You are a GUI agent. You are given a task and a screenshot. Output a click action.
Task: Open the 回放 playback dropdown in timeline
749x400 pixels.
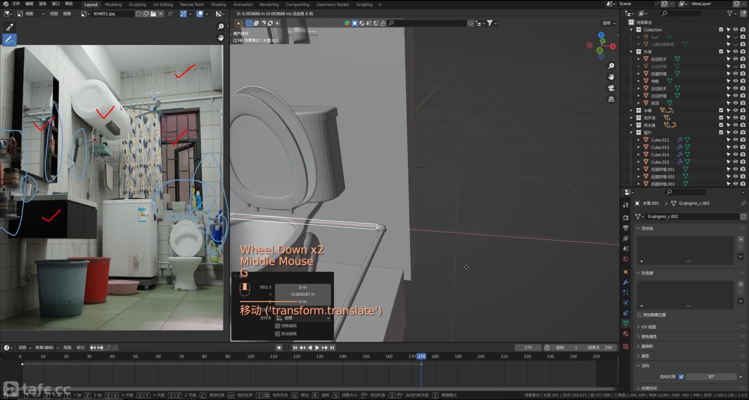point(25,348)
